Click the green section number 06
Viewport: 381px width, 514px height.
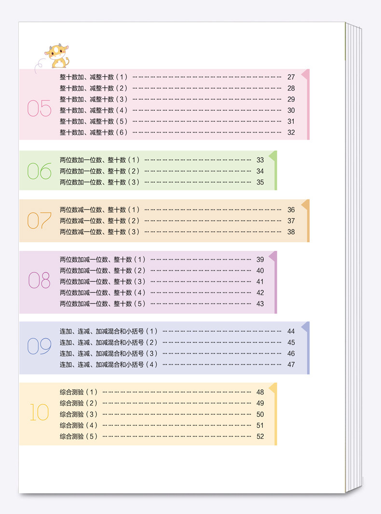point(39,171)
